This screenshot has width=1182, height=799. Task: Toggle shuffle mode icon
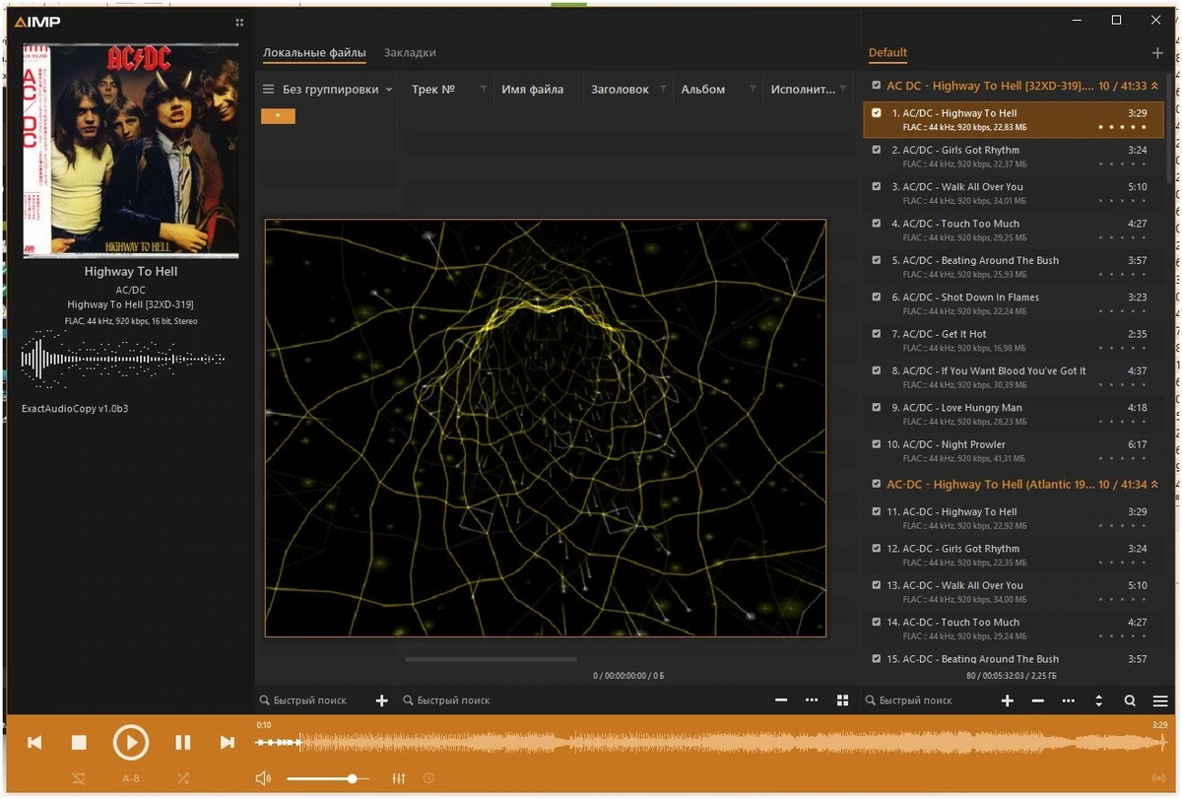click(183, 778)
